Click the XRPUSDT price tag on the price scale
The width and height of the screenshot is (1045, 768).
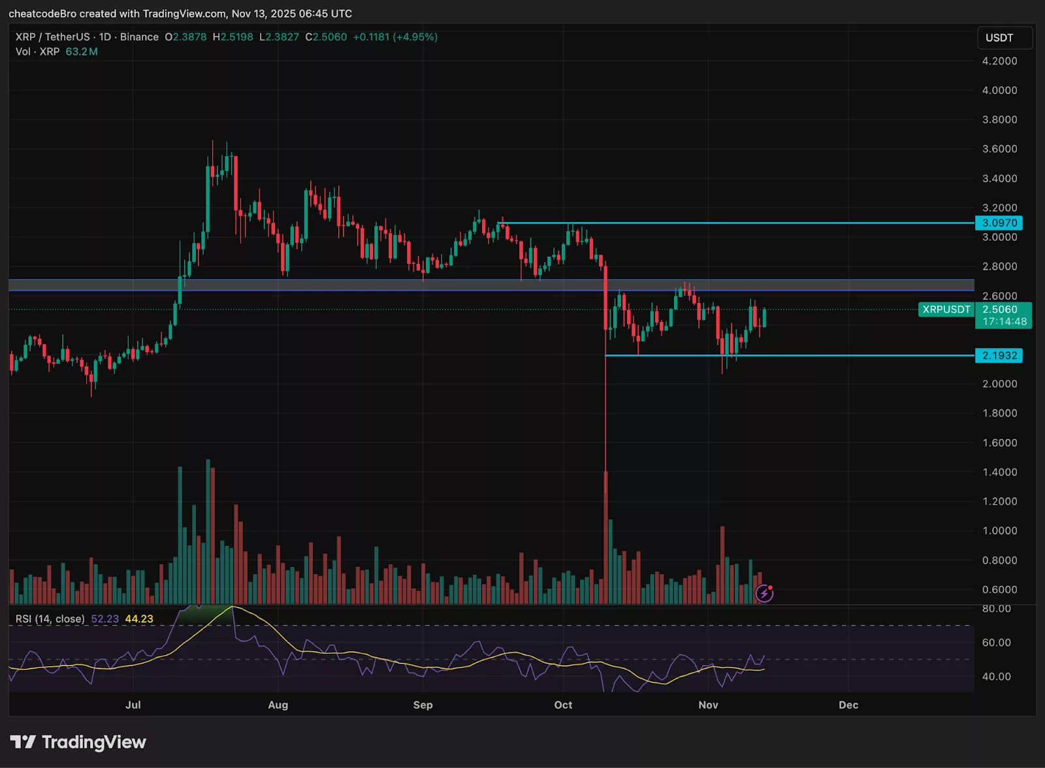[x=946, y=310]
